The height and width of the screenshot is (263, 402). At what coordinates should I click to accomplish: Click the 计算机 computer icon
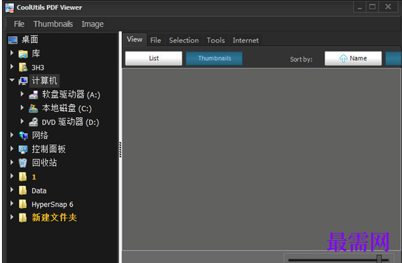pyautogui.click(x=23, y=81)
